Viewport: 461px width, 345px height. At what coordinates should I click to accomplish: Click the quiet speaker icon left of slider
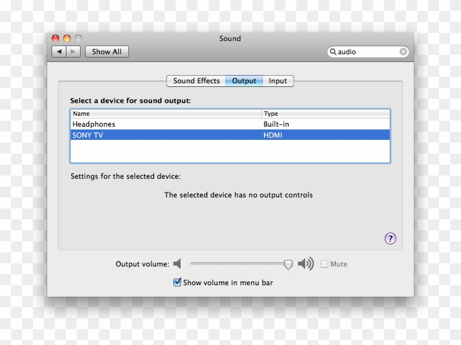[177, 264]
